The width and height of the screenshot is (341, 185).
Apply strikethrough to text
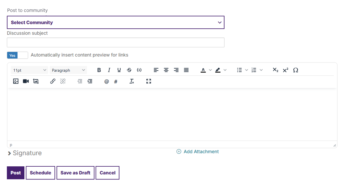point(129,70)
